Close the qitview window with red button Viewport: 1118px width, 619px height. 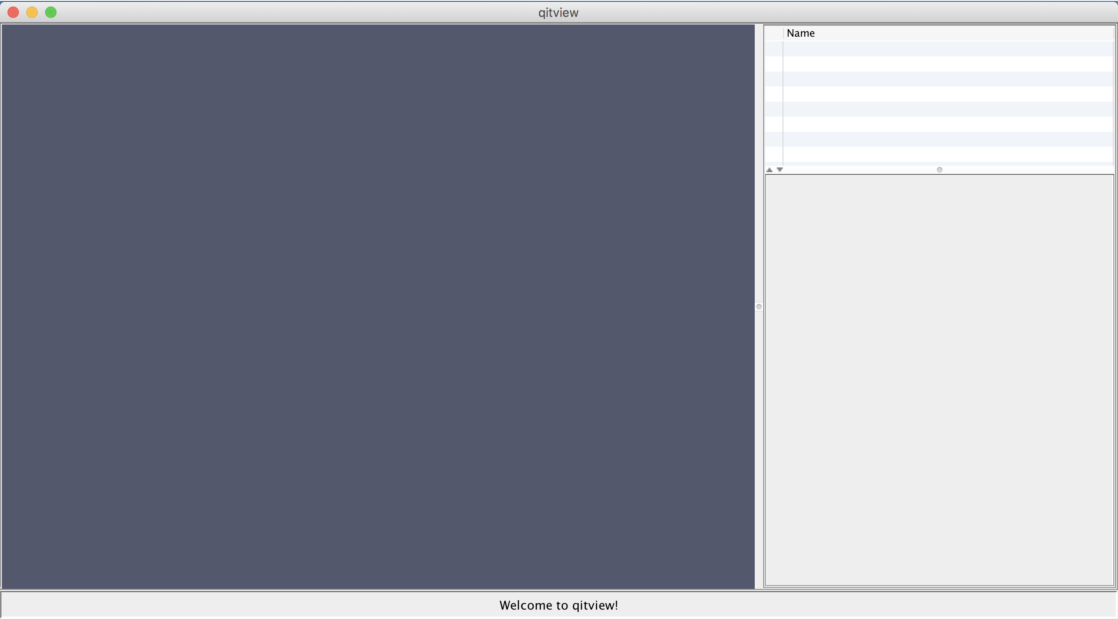(13, 12)
